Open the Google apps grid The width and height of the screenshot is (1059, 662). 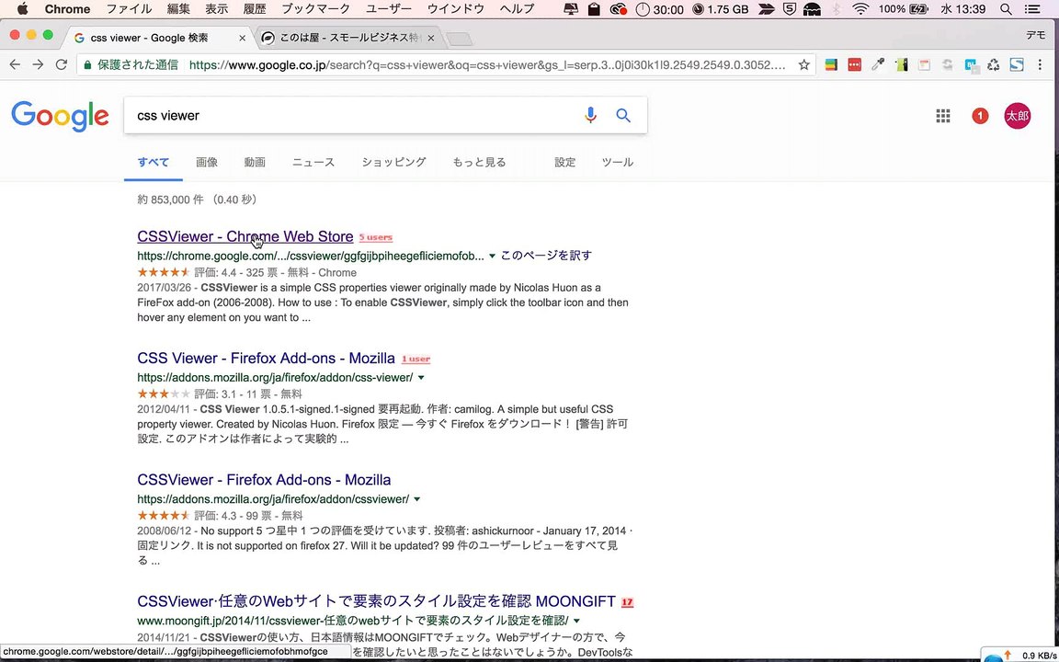[x=943, y=116]
